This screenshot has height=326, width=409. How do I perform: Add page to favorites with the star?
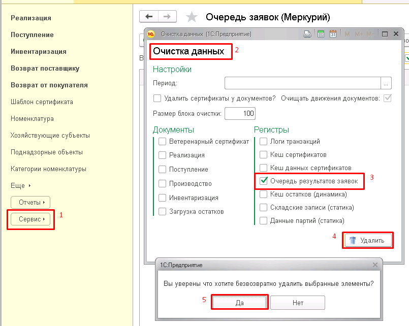[192, 17]
